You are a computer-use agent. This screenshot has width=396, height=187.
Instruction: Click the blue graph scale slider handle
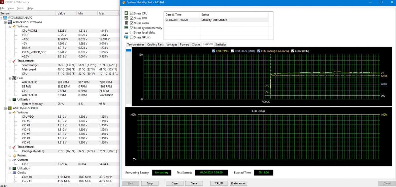click(x=129, y=50)
